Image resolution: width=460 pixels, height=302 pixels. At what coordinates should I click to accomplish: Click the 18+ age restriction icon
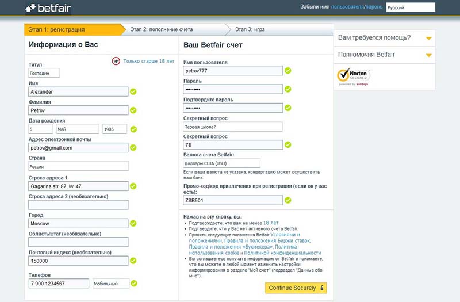(116, 61)
